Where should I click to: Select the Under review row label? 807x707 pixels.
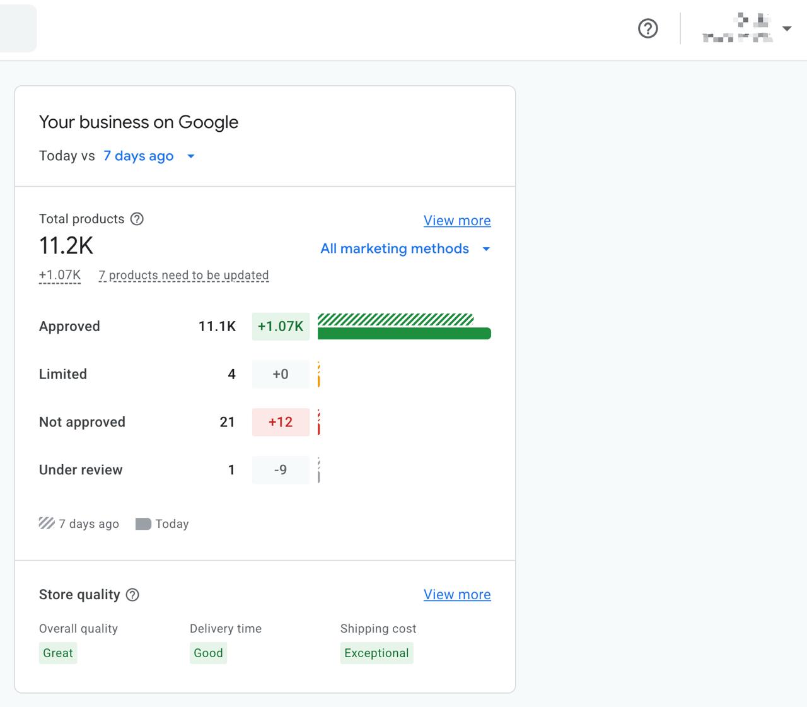(81, 470)
